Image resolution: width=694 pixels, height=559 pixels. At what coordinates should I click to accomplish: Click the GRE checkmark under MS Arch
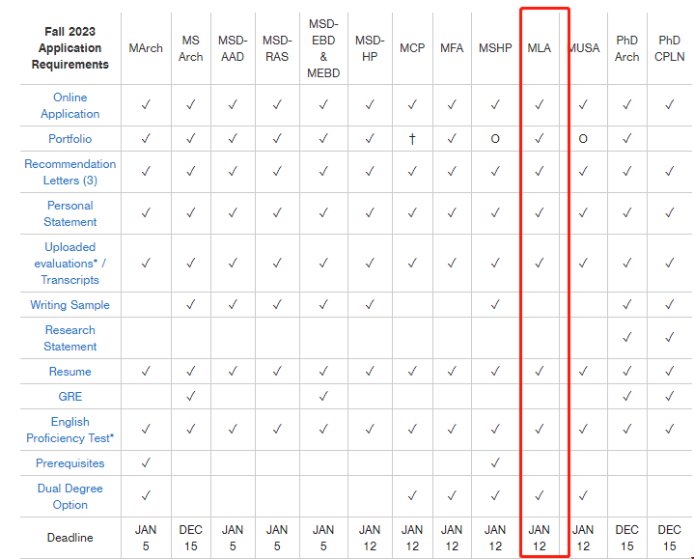click(x=190, y=396)
